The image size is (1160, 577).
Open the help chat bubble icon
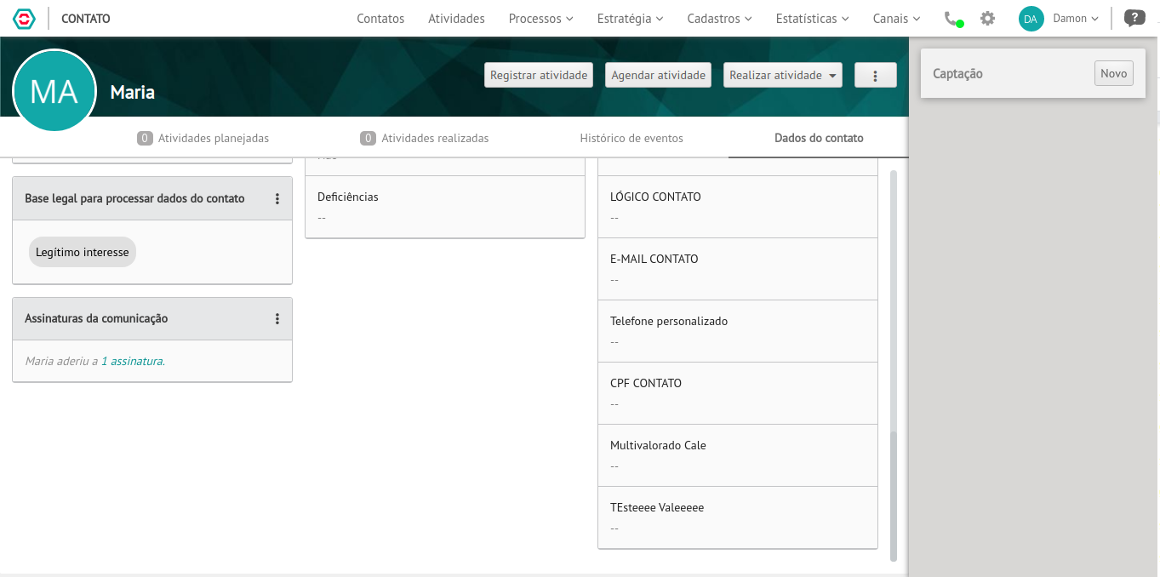point(1134,18)
